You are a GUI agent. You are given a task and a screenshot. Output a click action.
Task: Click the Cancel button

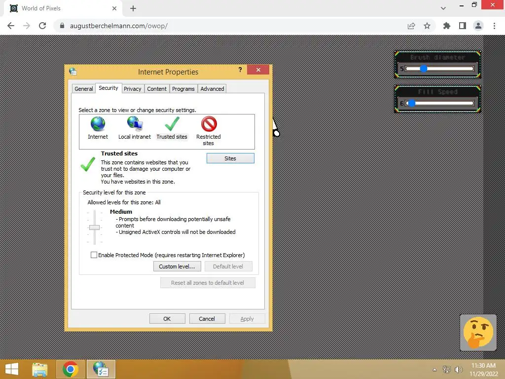[207, 319]
